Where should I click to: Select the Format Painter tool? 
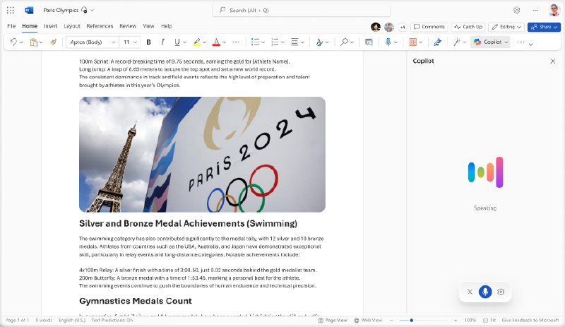click(54, 42)
